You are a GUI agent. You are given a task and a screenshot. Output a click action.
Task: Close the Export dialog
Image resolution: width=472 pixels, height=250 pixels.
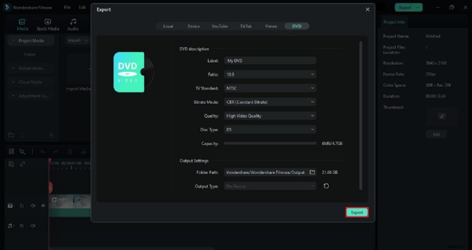[x=368, y=9]
